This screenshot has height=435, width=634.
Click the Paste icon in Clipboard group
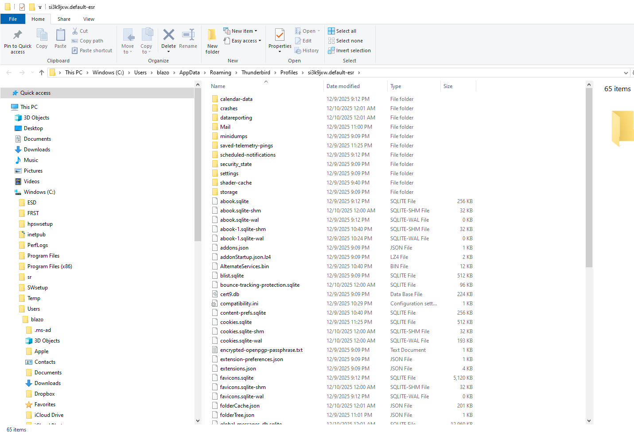click(60, 35)
